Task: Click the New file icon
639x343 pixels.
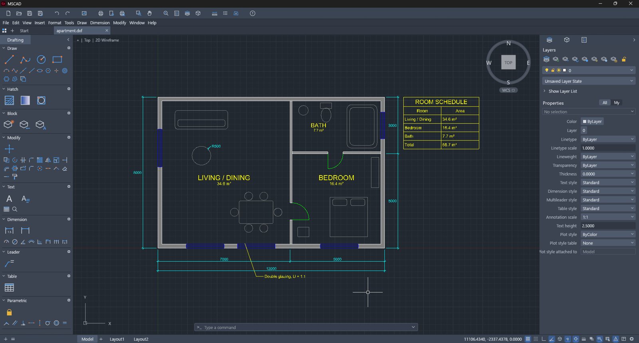Action: [x=8, y=13]
